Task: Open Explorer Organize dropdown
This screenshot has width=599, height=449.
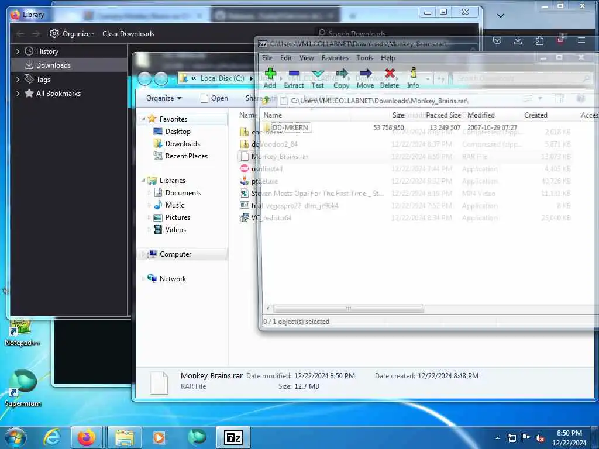Action: [x=164, y=98]
